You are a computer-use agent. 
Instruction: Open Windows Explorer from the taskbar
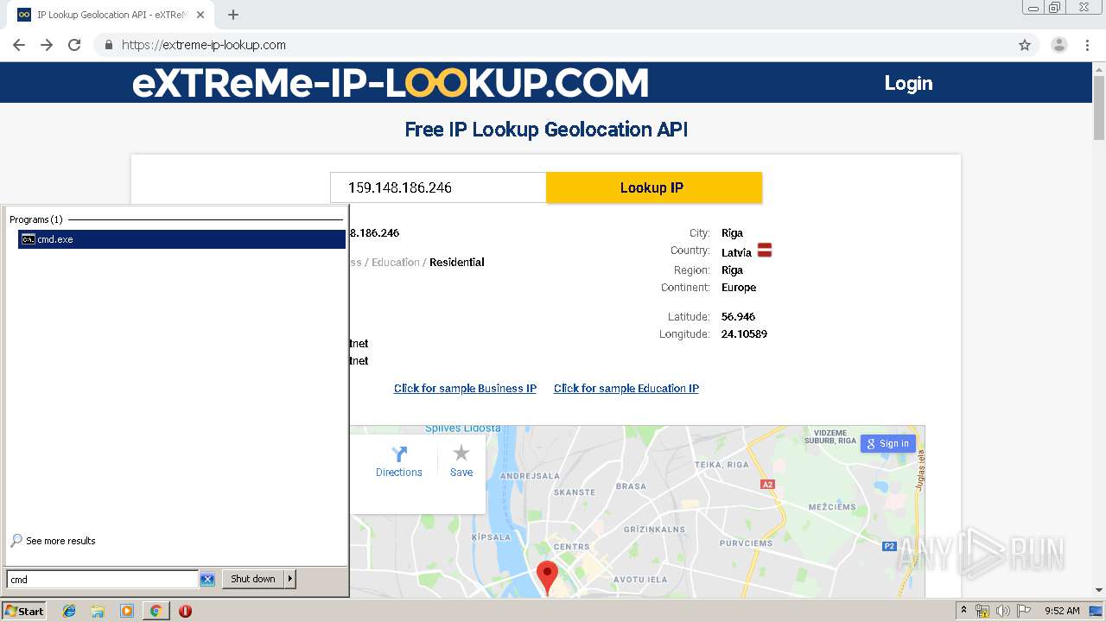tap(98, 611)
